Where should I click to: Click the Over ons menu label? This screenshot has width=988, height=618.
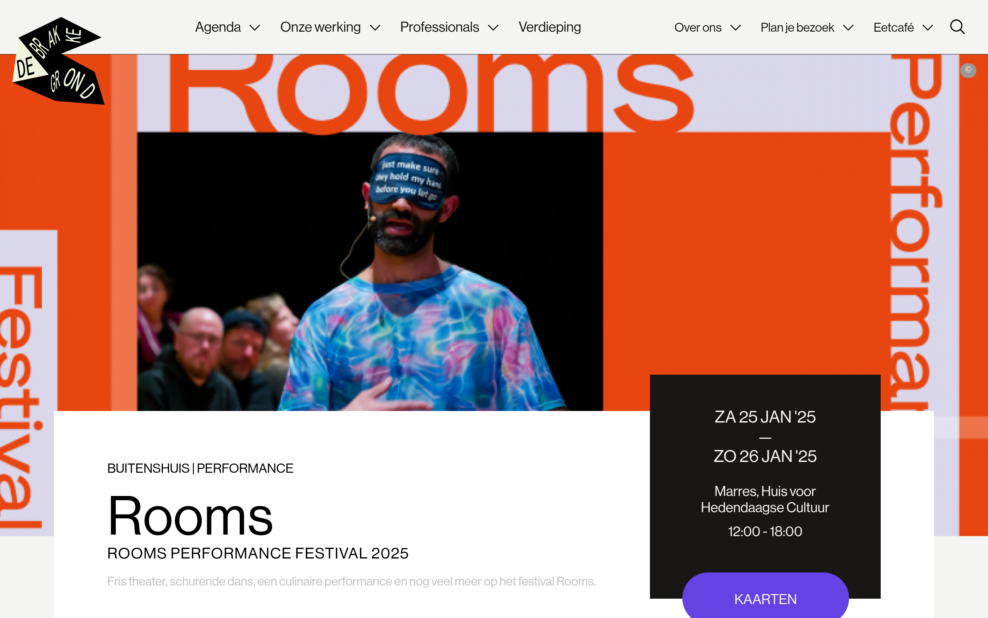697,27
